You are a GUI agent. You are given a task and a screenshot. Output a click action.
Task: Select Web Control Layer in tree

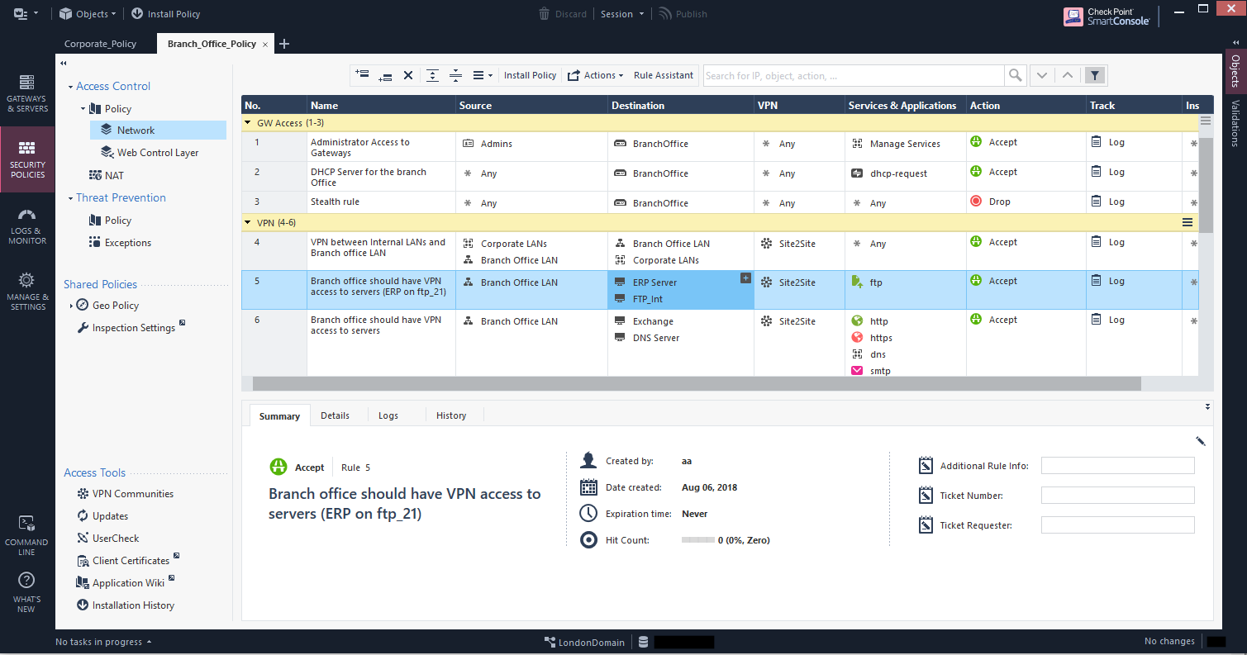pyautogui.click(x=157, y=153)
